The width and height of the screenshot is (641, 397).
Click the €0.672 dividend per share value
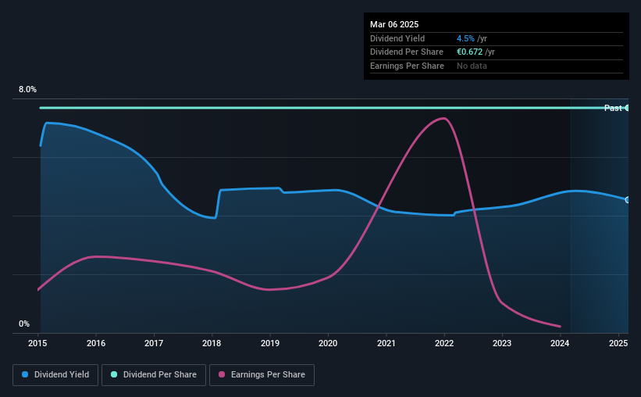[x=469, y=52]
